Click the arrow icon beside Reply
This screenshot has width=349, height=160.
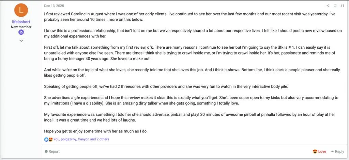pos(332,151)
